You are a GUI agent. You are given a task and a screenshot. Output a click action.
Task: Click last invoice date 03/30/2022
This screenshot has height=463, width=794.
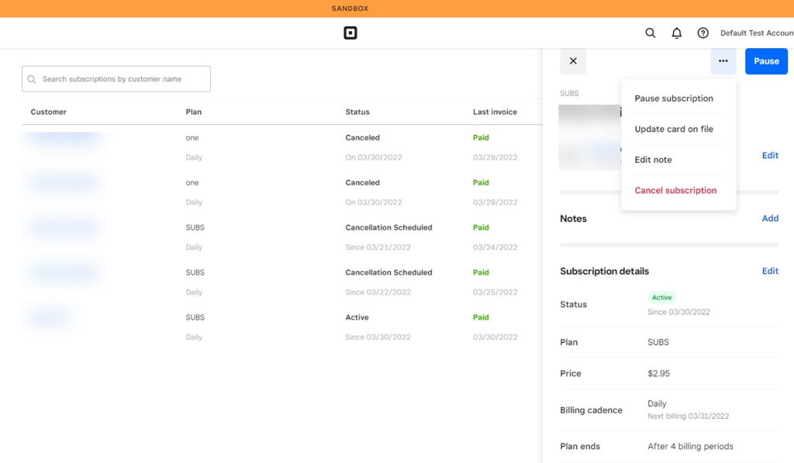point(495,337)
